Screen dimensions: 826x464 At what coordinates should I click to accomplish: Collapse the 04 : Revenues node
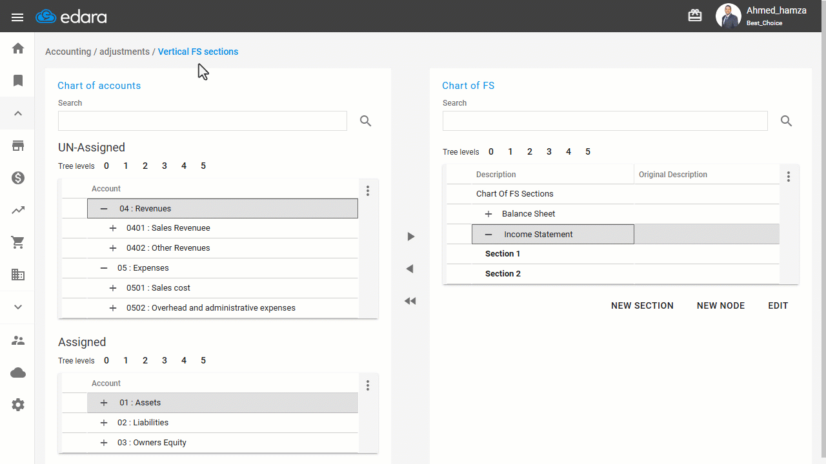[104, 209]
